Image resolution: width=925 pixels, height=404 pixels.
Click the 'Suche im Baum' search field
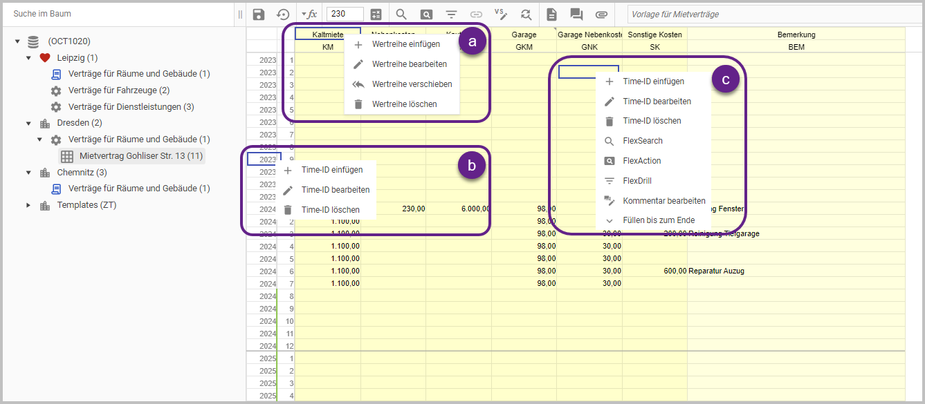(x=118, y=14)
